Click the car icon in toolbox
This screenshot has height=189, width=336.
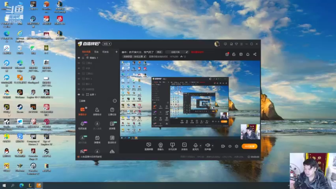[x=112, y=152]
